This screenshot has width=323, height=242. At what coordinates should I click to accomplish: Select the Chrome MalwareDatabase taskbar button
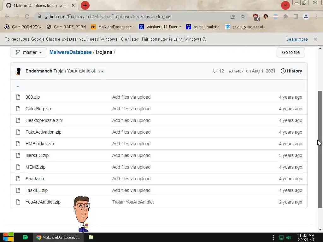[x=58, y=237]
